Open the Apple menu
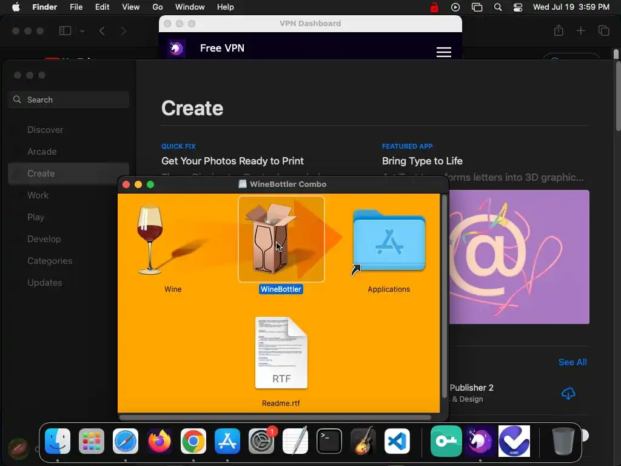Viewport: 621px width, 466px height. pos(16,7)
